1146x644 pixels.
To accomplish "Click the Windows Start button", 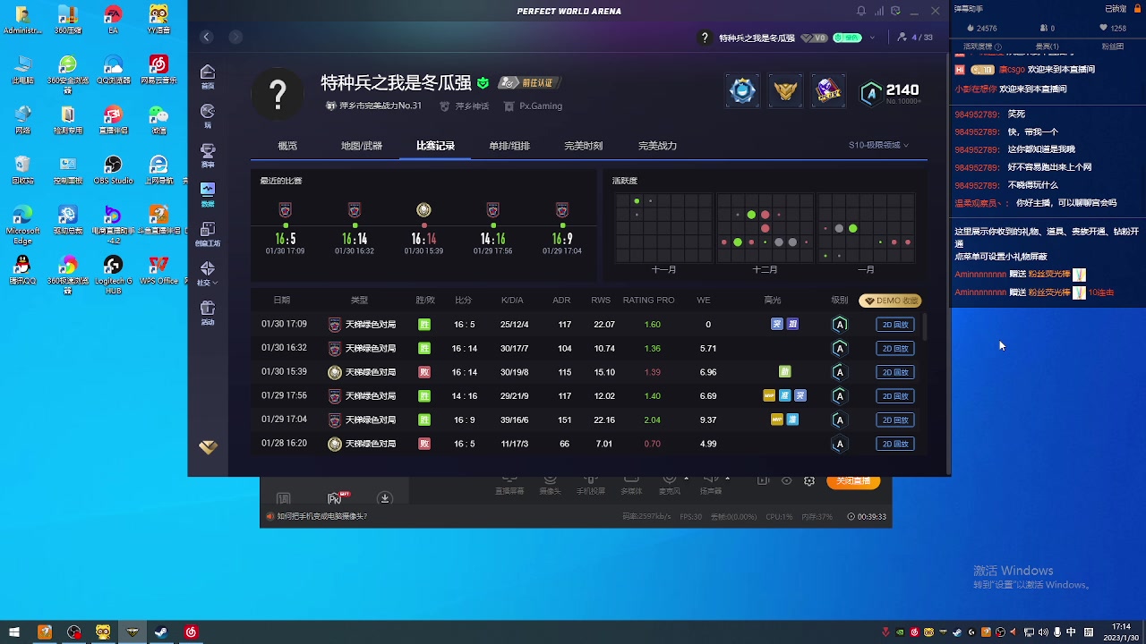I will click(14, 632).
